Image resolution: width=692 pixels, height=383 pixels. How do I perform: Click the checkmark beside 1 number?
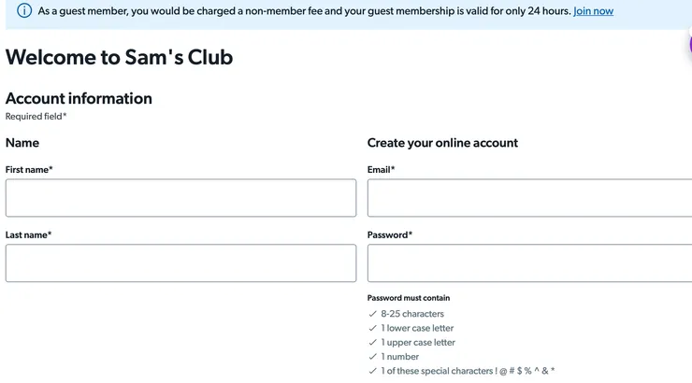[373, 357]
